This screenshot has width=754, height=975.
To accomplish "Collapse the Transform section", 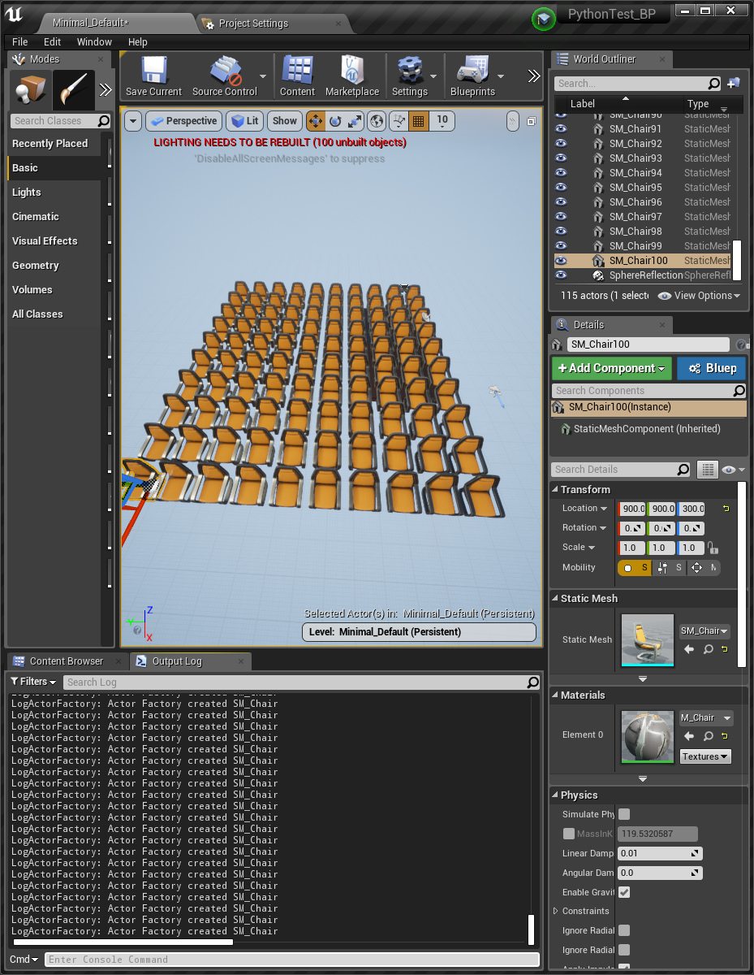I will (x=555, y=490).
